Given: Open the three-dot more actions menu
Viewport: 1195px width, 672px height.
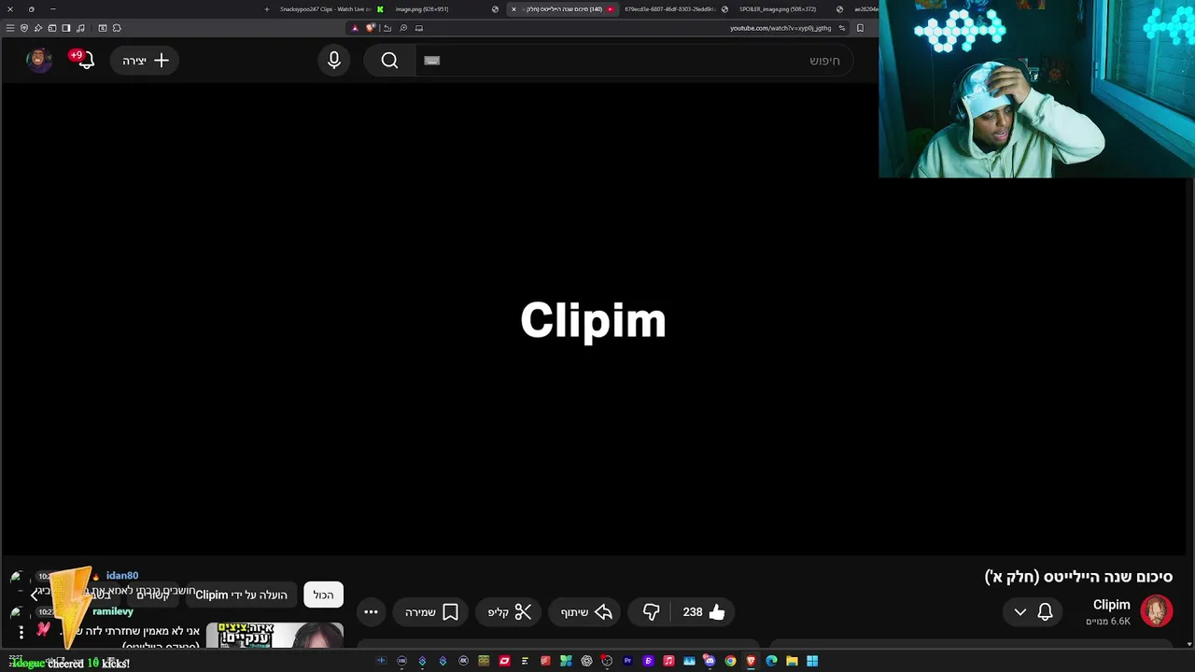Looking at the screenshot, I should pyautogui.click(x=371, y=612).
